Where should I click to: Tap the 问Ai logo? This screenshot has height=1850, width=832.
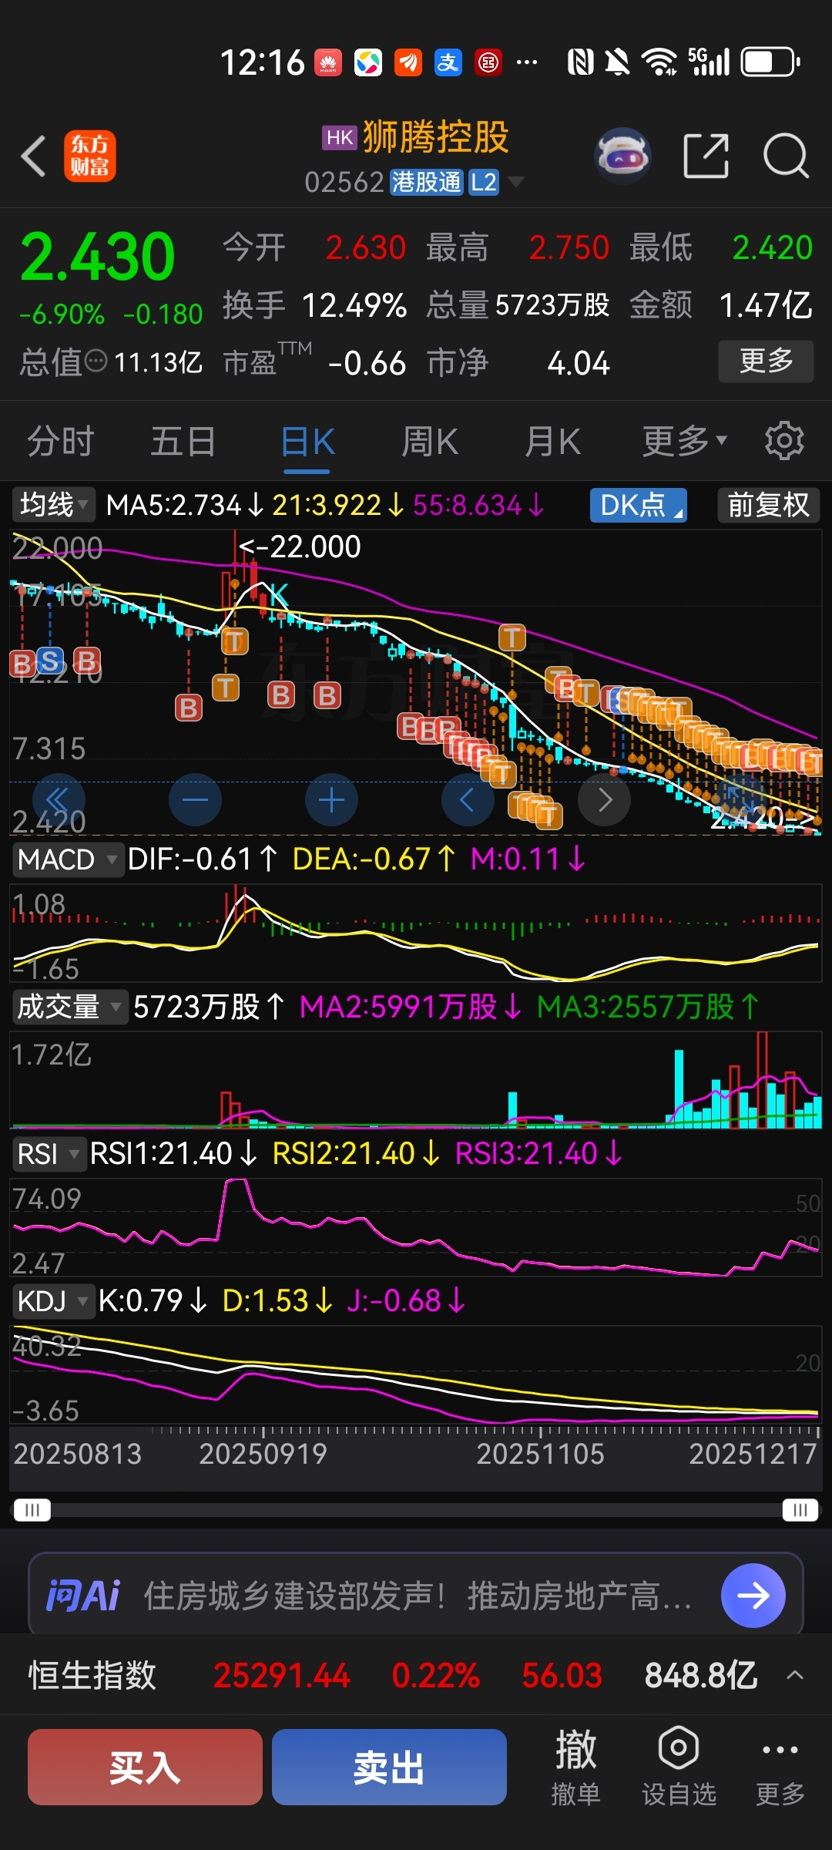tap(83, 1595)
